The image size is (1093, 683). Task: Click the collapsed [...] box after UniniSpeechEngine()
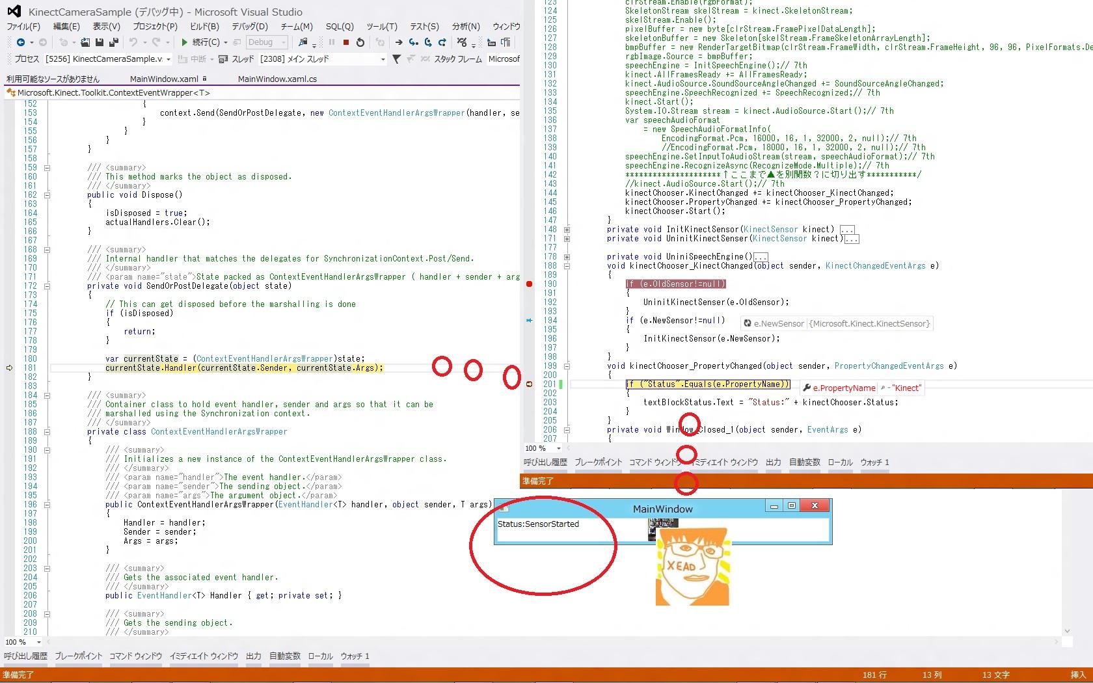(x=761, y=257)
